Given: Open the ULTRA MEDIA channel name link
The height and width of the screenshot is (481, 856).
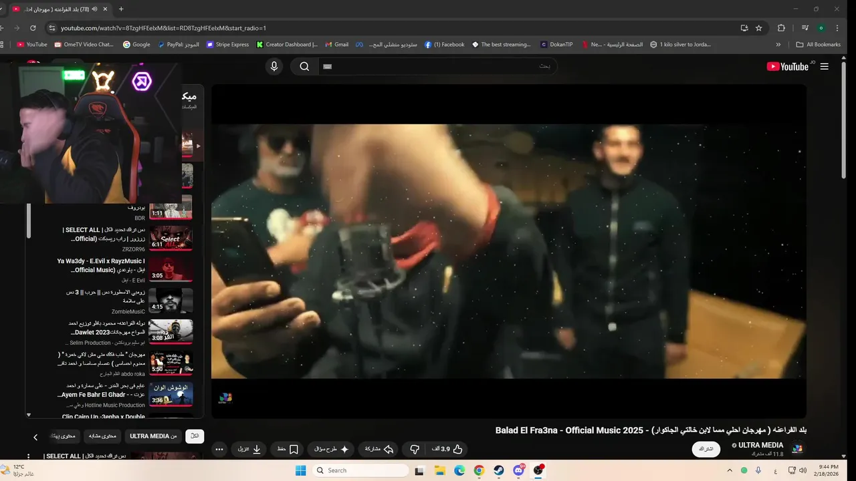Looking at the screenshot, I should coord(761,445).
